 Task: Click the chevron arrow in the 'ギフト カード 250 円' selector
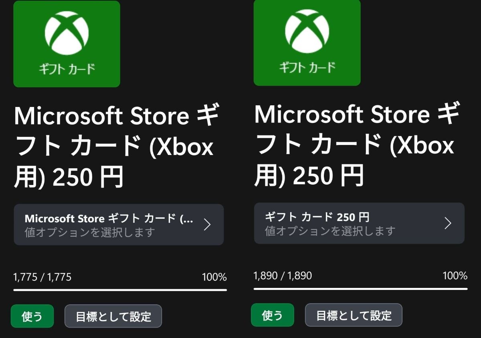click(448, 223)
